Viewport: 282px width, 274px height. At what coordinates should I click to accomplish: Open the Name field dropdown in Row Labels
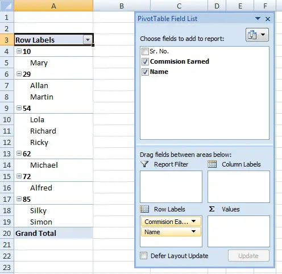193,231
